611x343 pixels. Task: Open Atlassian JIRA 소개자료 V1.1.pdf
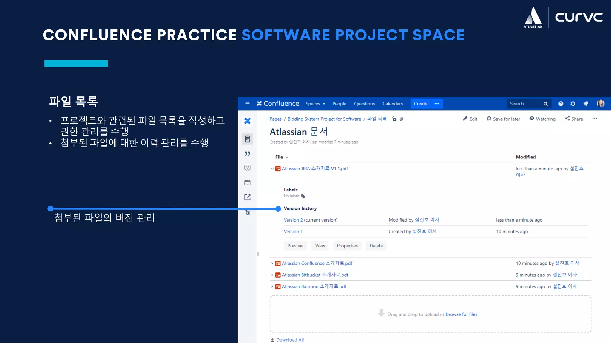(x=315, y=169)
